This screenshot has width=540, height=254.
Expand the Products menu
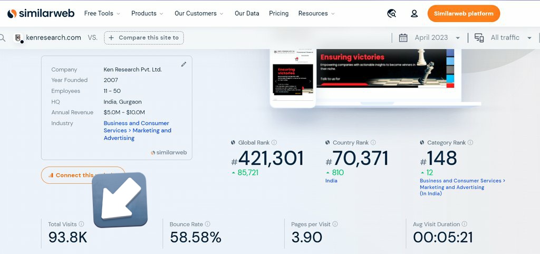click(148, 13)
